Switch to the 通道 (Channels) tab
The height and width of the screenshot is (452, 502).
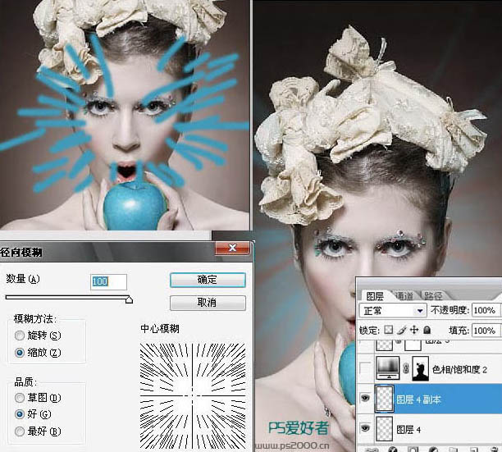[x=404, y=296]
